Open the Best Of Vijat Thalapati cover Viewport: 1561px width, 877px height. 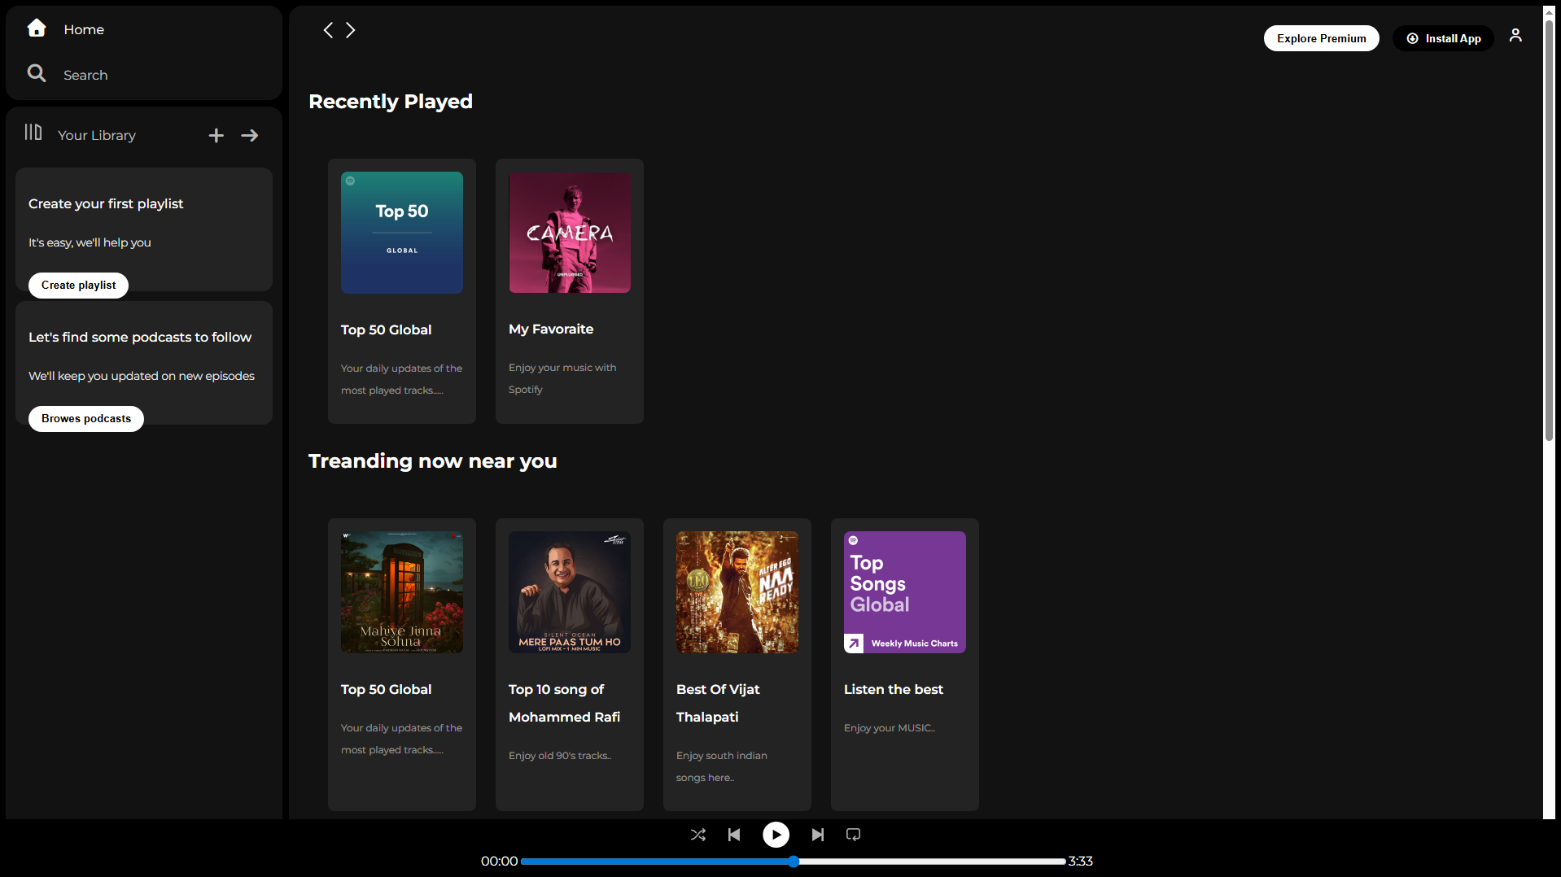click(x=737, y=592)
